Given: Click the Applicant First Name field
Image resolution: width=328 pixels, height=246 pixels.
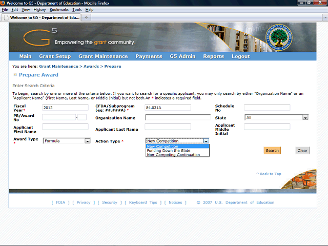Looking at the screenshot, I should click(x=65, y=127).
